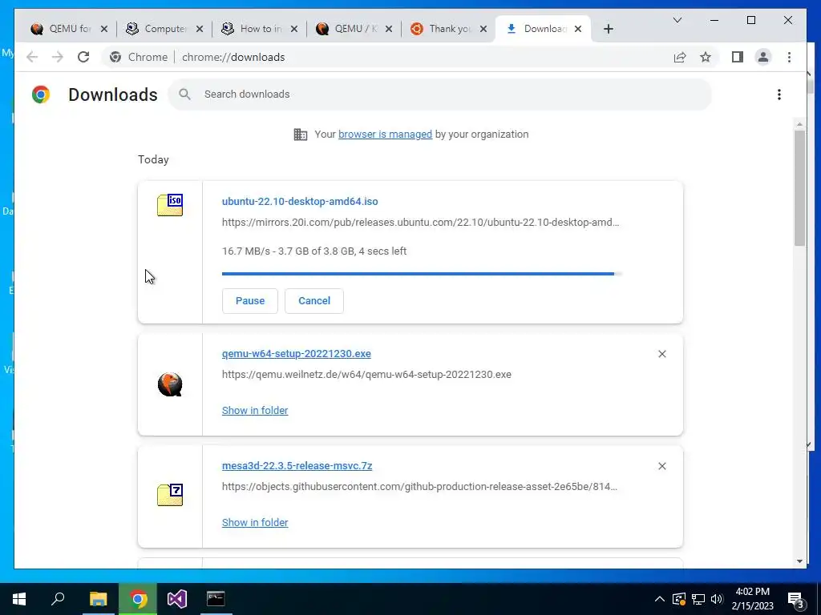Open Chrome main three-dot menu

pyautogui.click(x=789, y=57)
